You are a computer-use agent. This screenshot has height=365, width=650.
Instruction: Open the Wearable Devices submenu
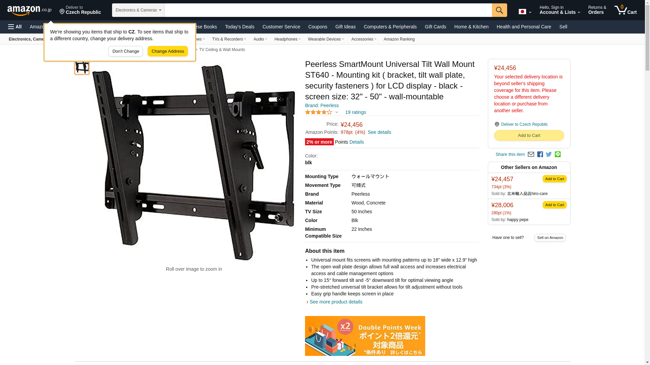[326, 39]
